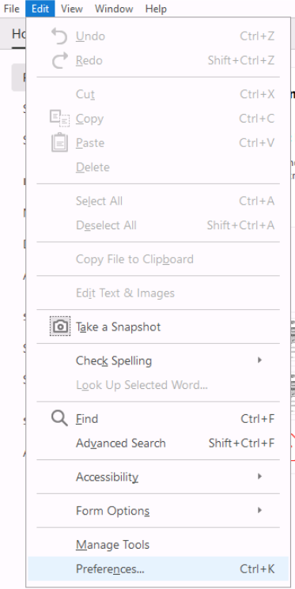
Task: Choose Preferences from the Edit menu
Action: coord(158,569)
